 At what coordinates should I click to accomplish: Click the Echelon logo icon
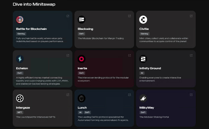20,59
